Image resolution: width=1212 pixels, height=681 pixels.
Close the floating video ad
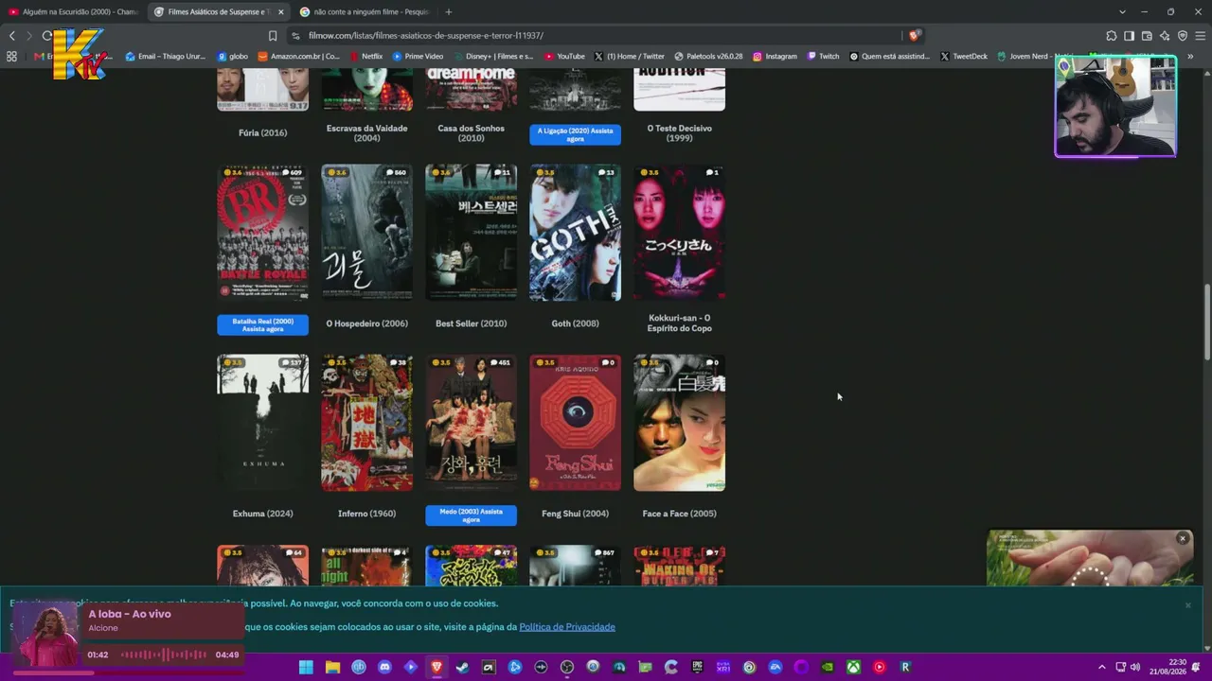(x=1182, y=538)
